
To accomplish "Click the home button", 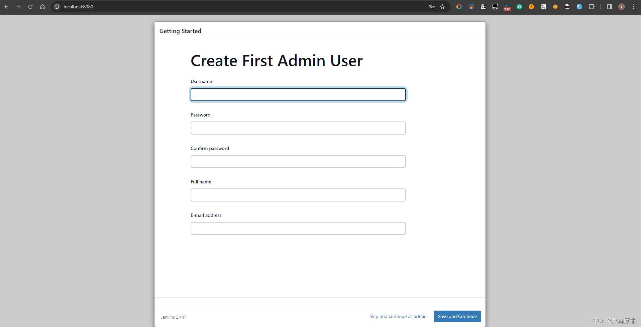I will 42,7.
